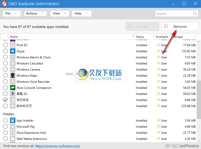Viewport: 201px width, 149px height.
Task: Select the Web Media Extensions checkbox
Action: (x=5, y=139)
